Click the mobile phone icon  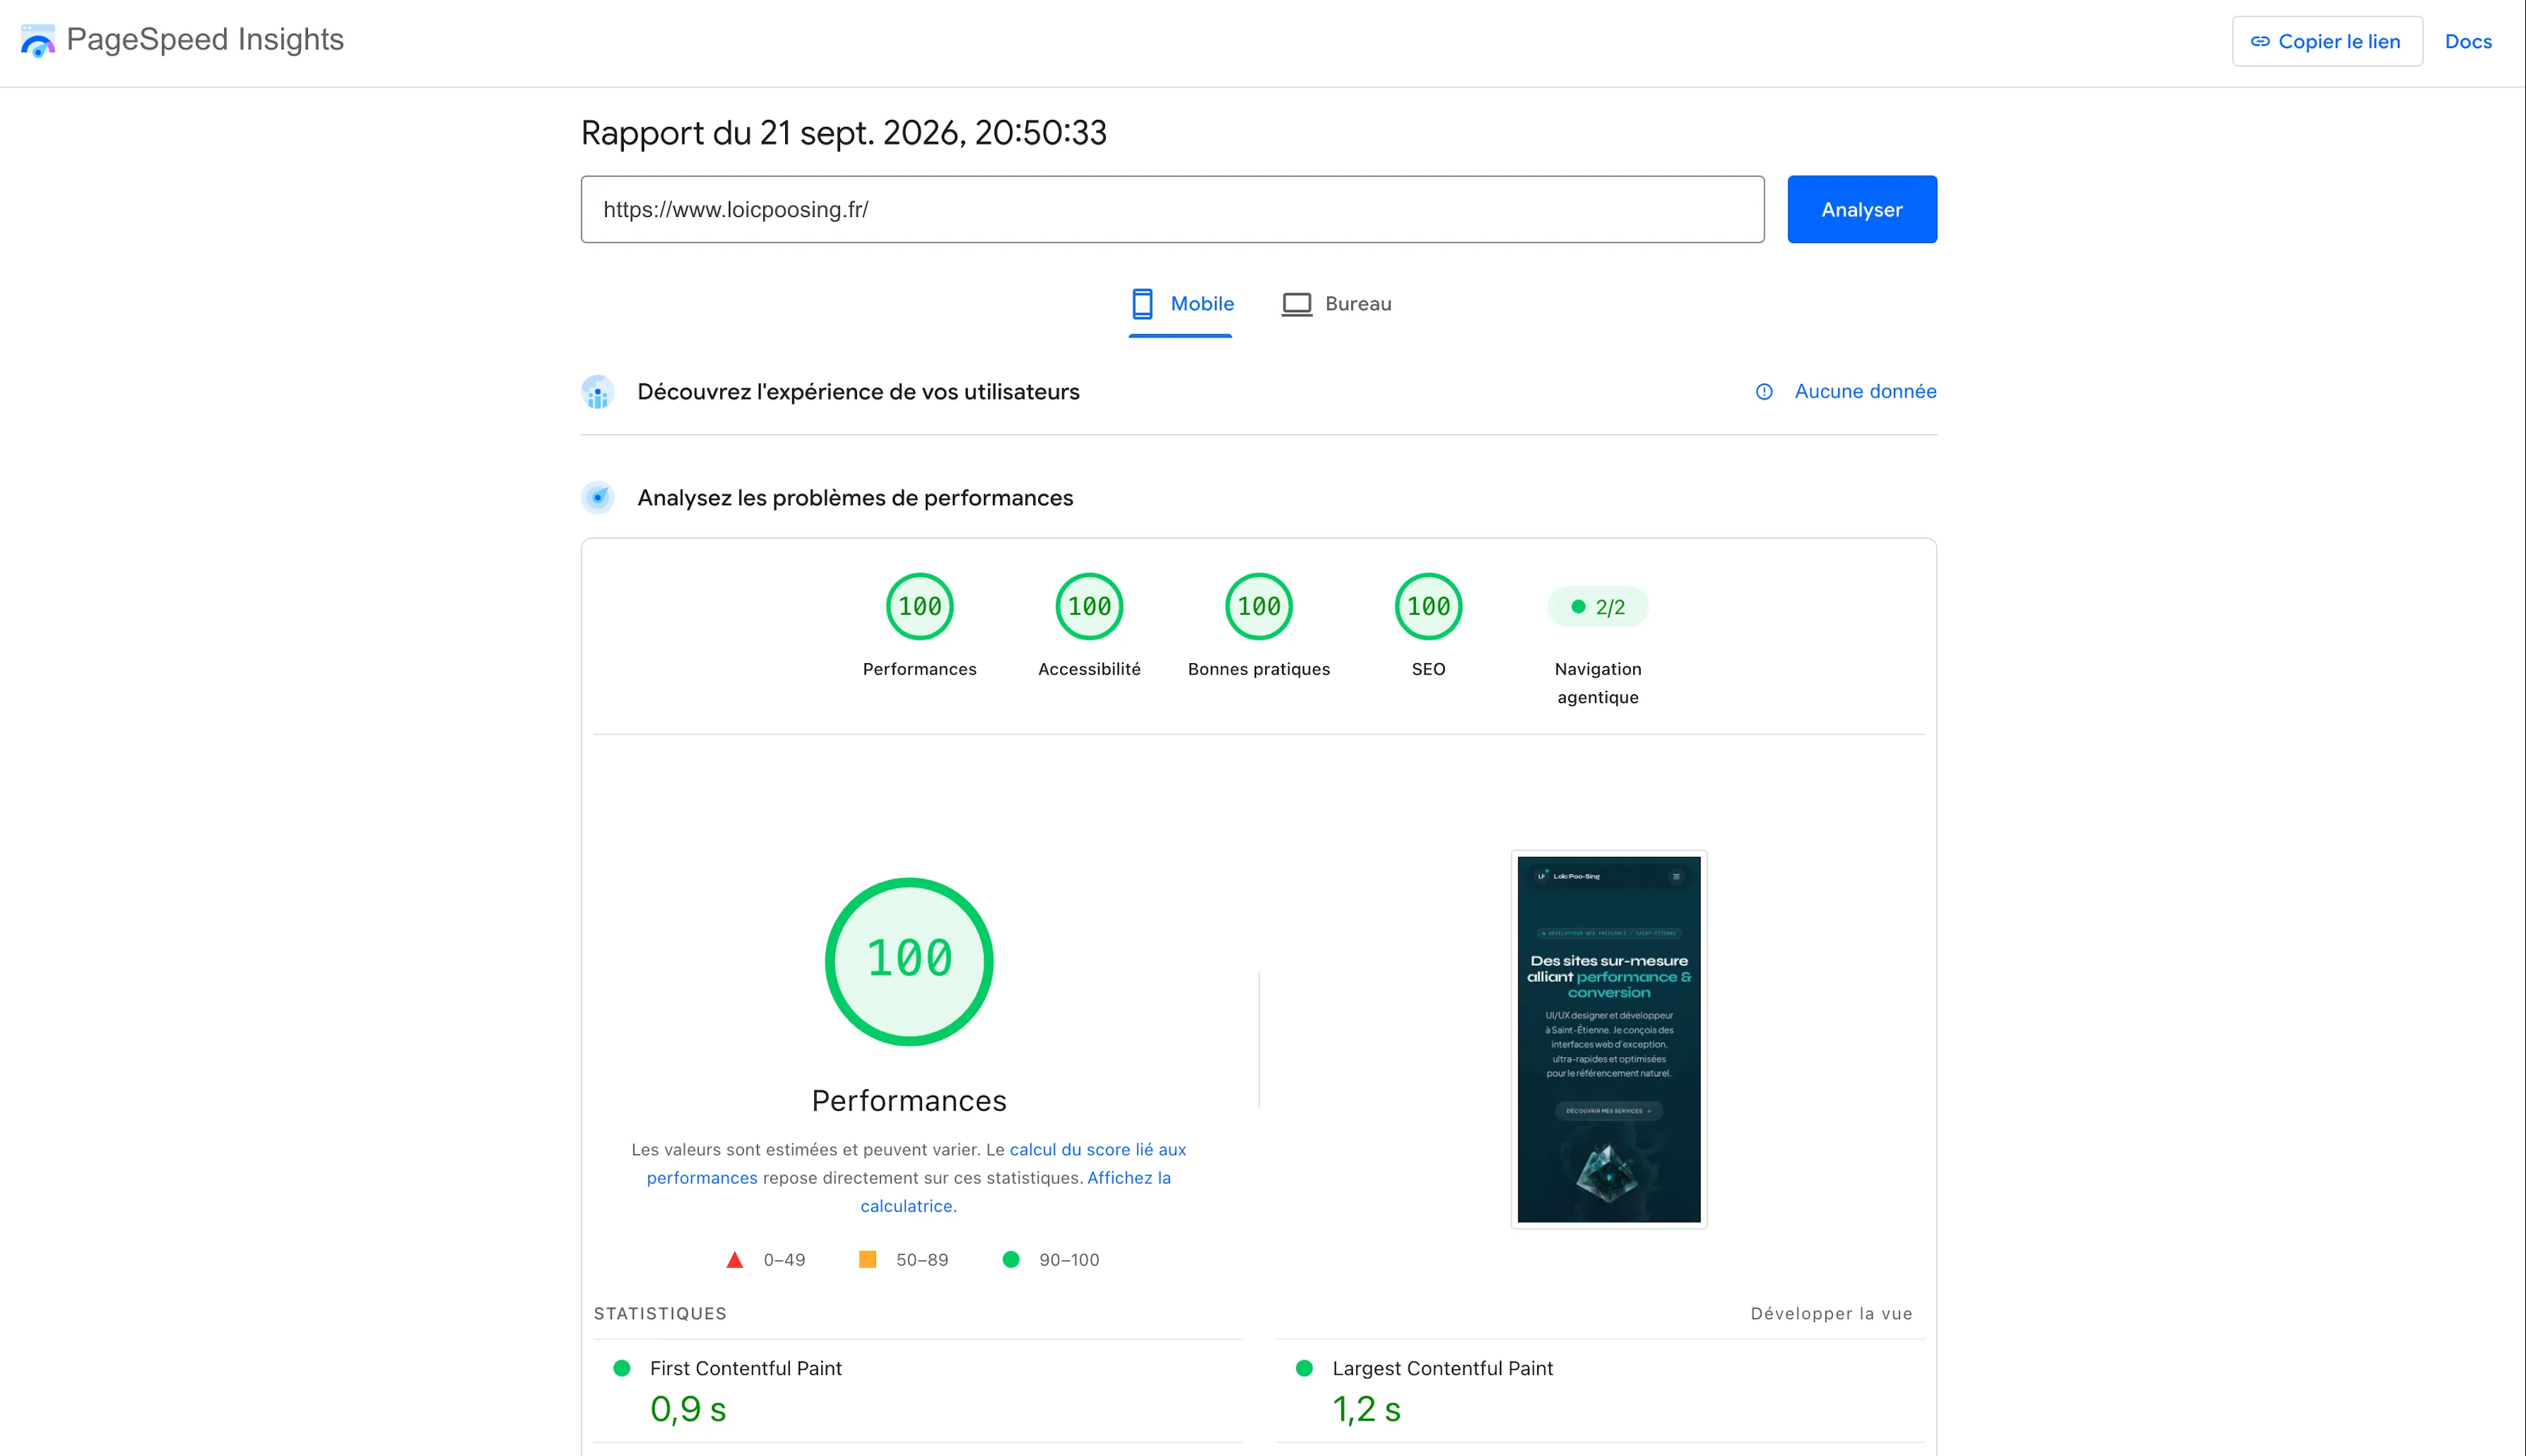pos(1142,304)
